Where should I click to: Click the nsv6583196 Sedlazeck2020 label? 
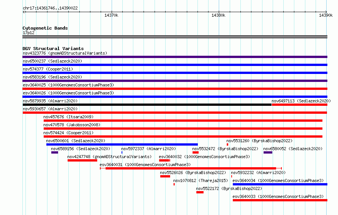click(52, 77)
